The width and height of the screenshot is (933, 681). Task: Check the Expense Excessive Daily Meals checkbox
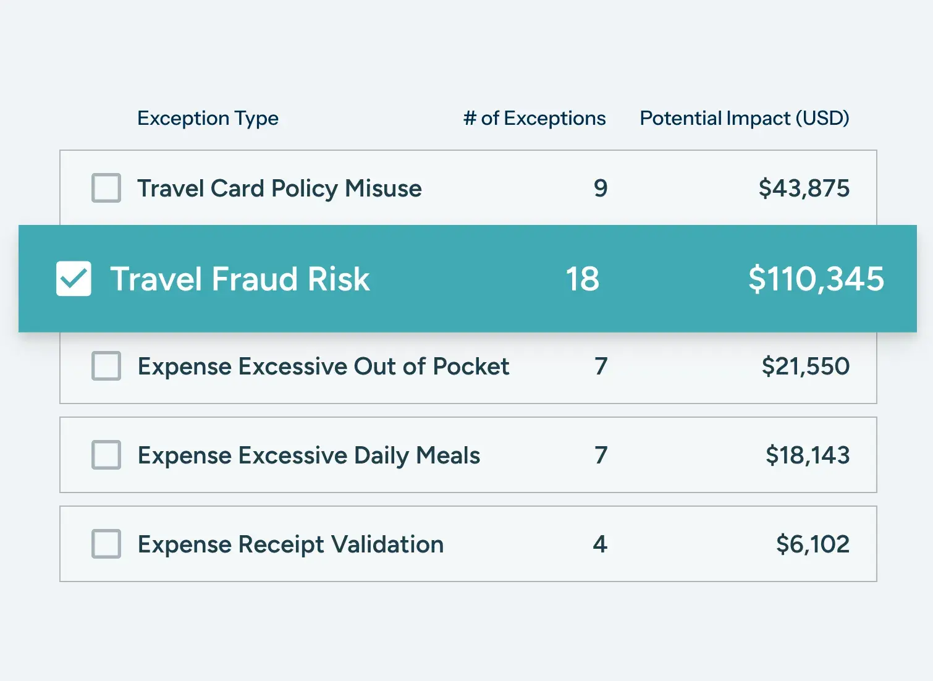106,455
